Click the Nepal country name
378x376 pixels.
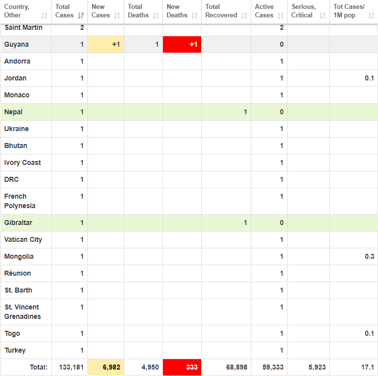(x=13, y=112)
